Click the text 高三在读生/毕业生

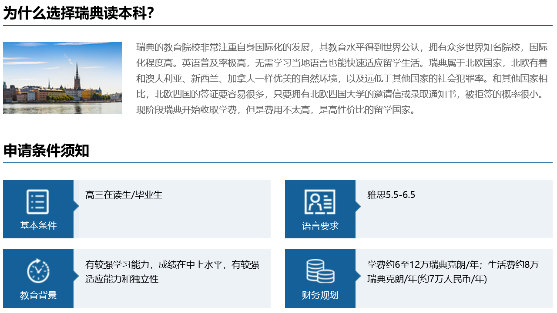click(x=124, y=195)
